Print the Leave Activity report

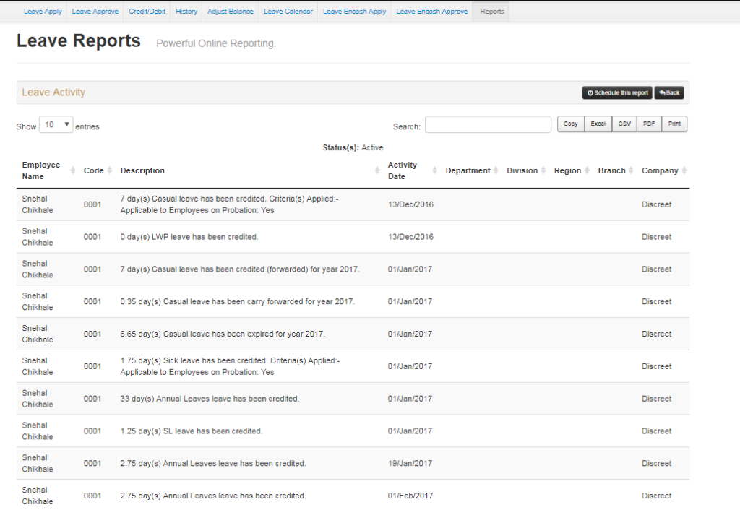[x=674, y=124]
